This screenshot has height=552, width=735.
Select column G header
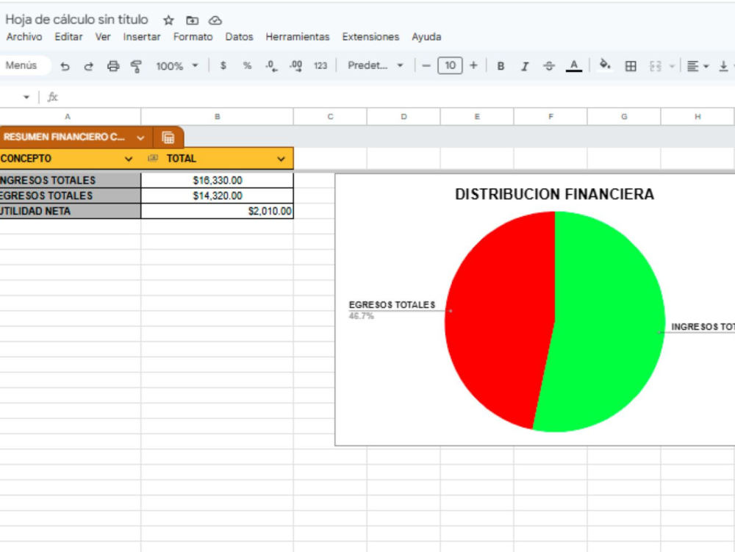(624, 117)
